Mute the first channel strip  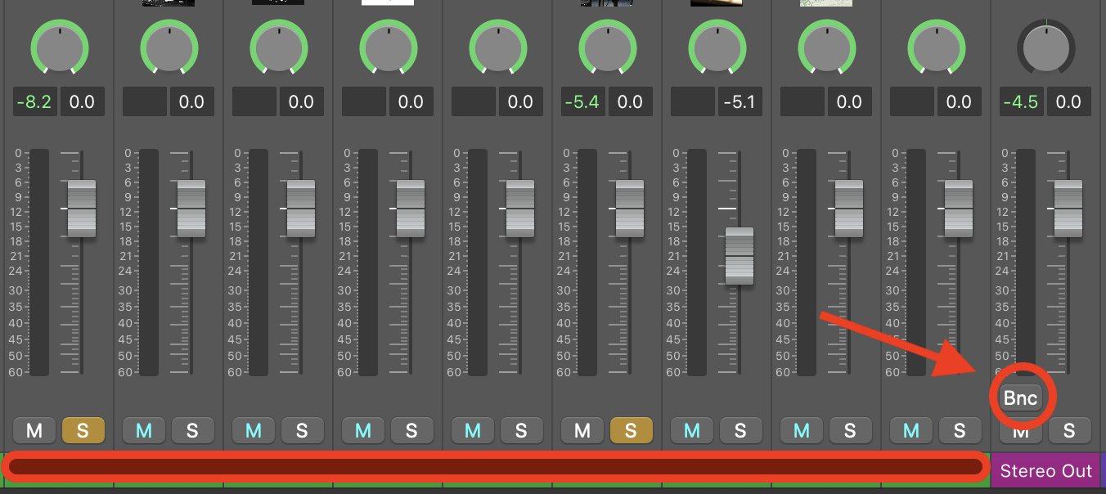click(34, 430)
